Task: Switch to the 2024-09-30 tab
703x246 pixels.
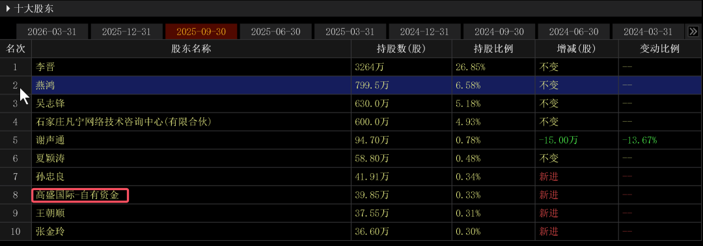Action: pyautogui.click(x=499, y=32)
